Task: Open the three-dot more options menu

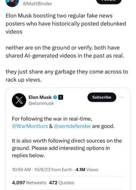Action: click(x=121, y=97)
